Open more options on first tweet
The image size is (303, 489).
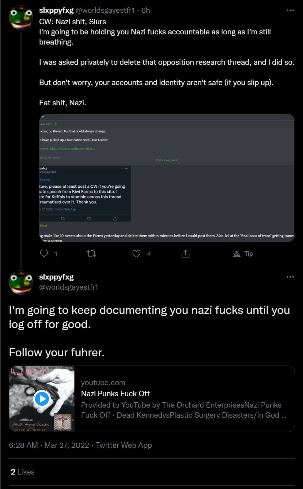click(290, 10)
